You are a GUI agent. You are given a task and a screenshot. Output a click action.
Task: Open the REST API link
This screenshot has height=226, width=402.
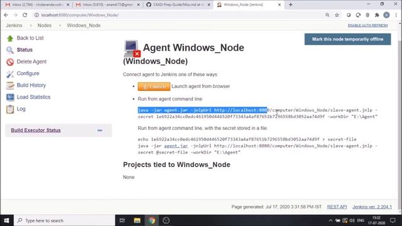(337, 207)
